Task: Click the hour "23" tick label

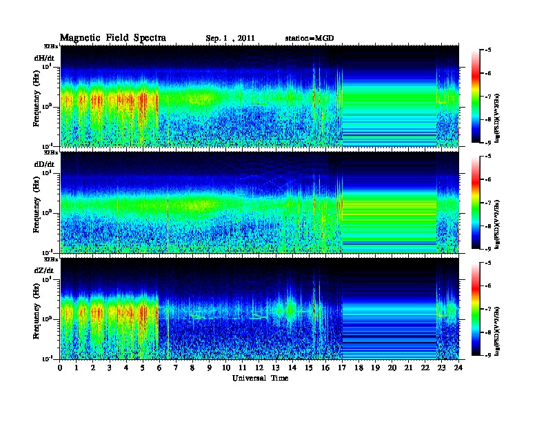Action: point(442,368)
